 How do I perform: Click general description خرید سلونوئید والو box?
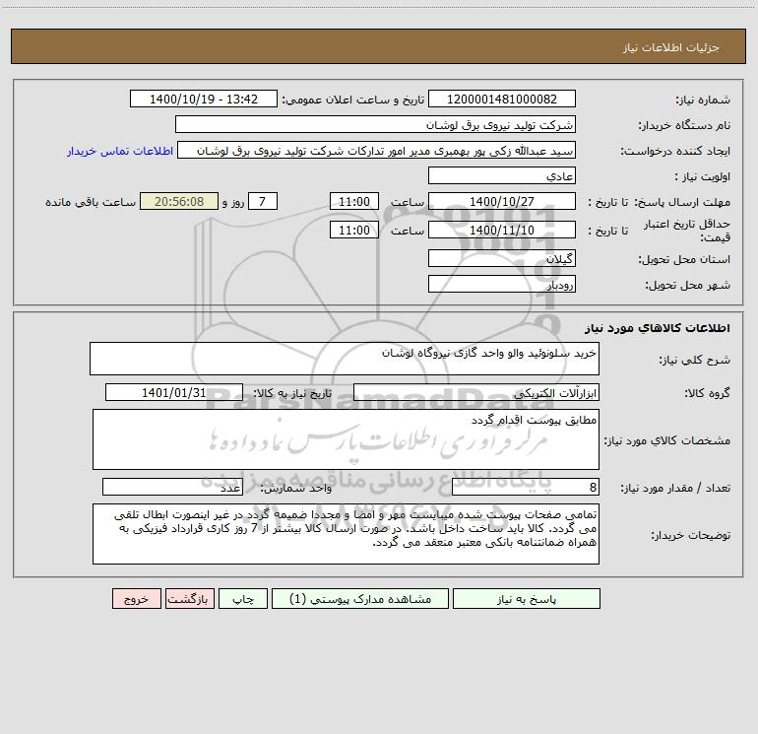345,359
